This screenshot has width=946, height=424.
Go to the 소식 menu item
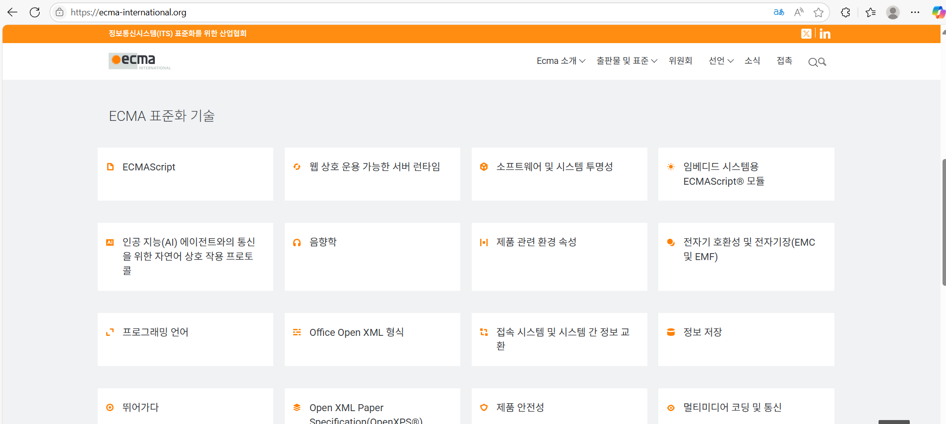[752, 61]
